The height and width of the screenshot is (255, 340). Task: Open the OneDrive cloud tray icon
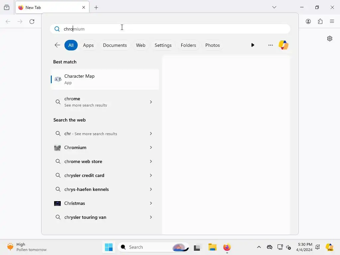tap(269, 247)
